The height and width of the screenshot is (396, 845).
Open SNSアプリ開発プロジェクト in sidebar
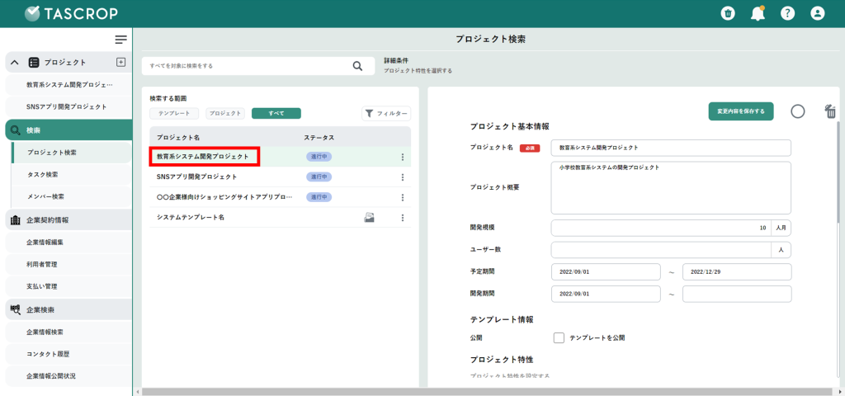tap(68, 106)
